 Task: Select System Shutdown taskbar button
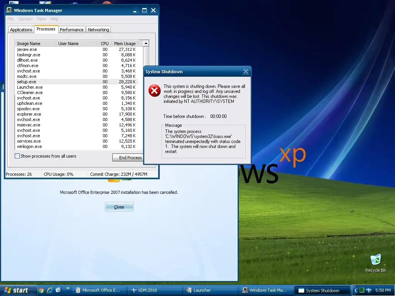pyautogui.click(x=322, y=290)
